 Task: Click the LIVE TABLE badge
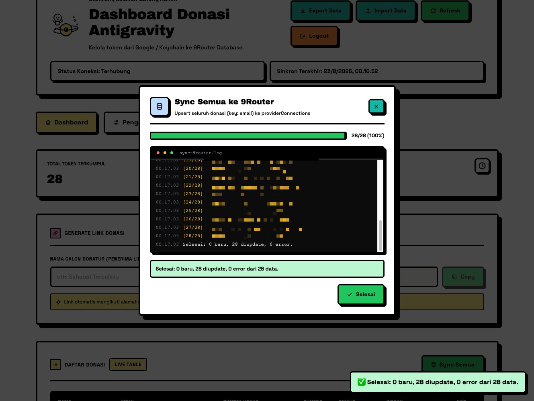click(128, 364)
